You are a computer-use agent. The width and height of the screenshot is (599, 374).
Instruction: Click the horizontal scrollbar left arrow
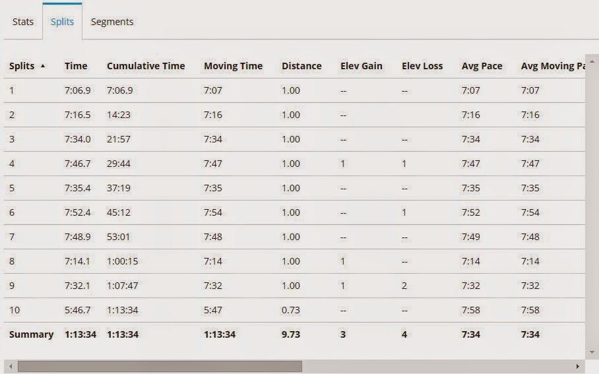10,366
